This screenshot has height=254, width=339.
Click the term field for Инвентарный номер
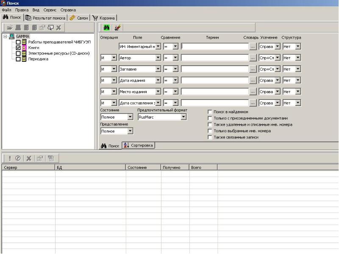pos(215,47)
